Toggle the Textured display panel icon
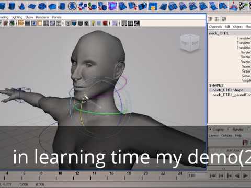Screen dimensions: 251x188 point(86,23)
